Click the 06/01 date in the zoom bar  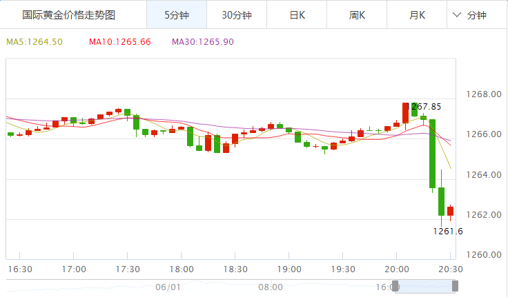pyautogui.click(x=168, y=287)
